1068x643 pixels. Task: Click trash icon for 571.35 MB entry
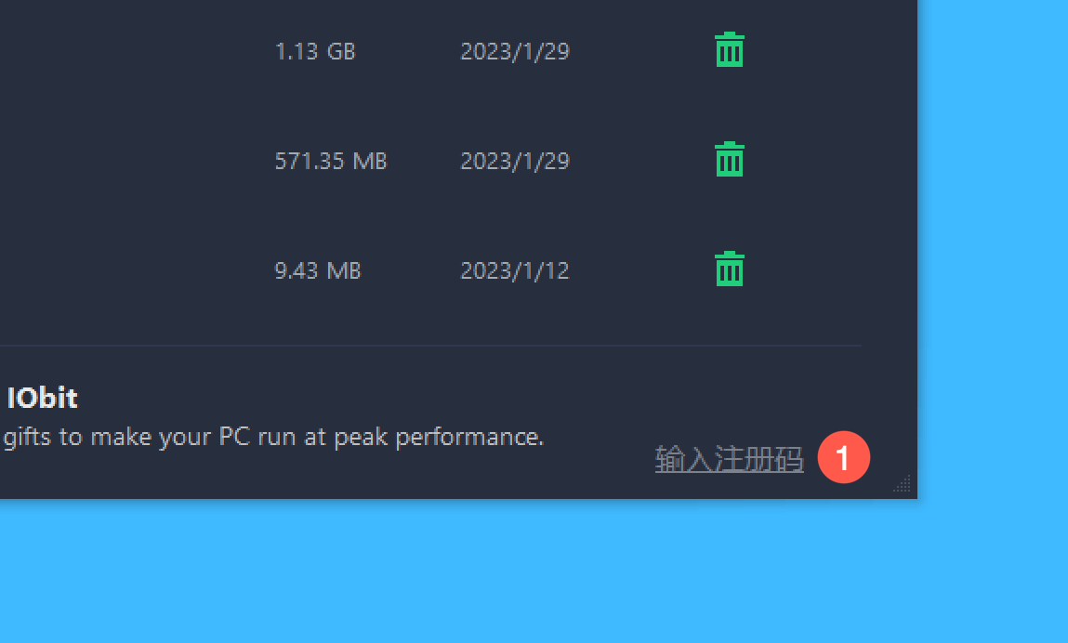pyautogui.click(x=729, y=160)
